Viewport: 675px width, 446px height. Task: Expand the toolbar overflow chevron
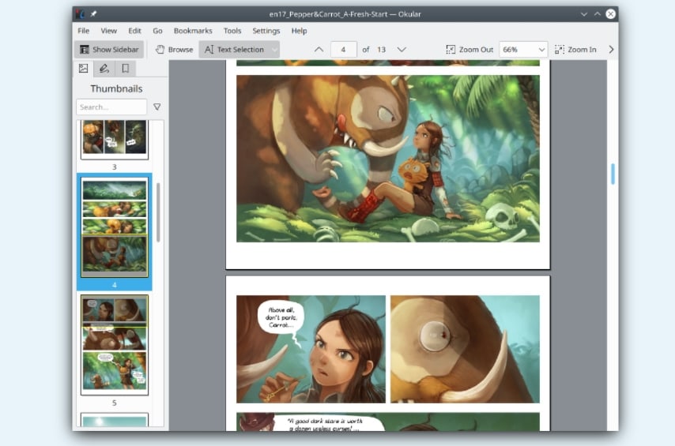pyautogui.click(x=611, y=50)
